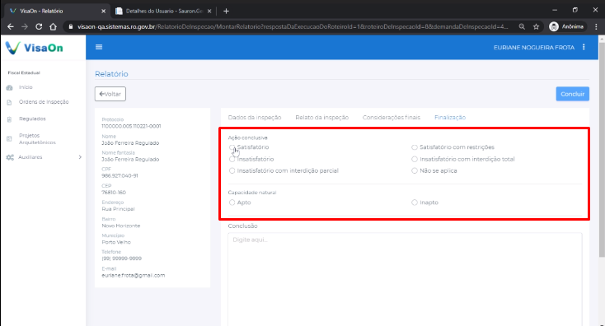Image resolution: width=605 pixels, height=326 pixels.
Task: Click the Relatório page heading
Action: (x=111, y=74)
